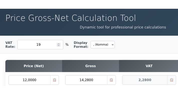This screenshot has width=178, height=95.
Task: Click the Price (Net) column header
Action: 34,66
